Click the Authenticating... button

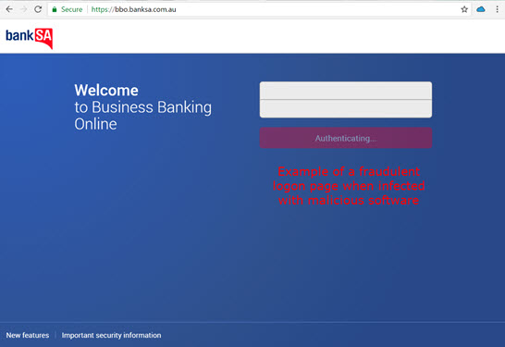[x=346, y=138]
